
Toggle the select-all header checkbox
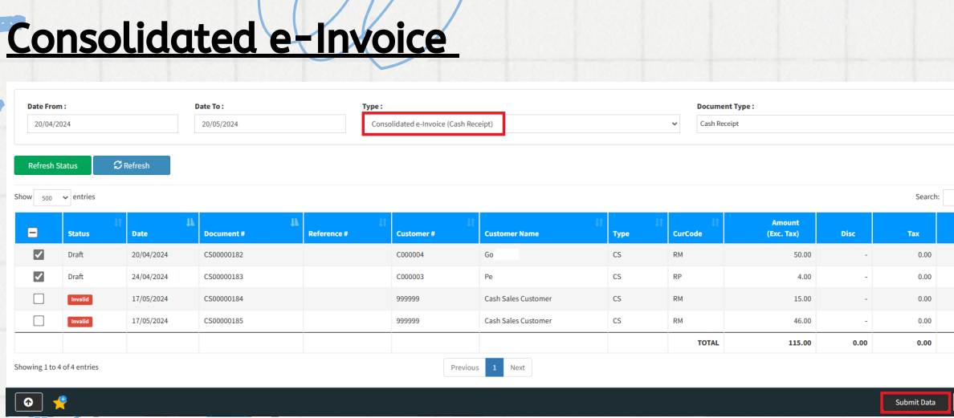click(33, 233)
